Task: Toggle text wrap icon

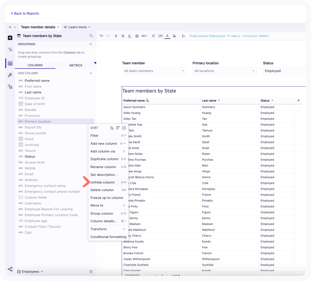Action: (160, 36)
